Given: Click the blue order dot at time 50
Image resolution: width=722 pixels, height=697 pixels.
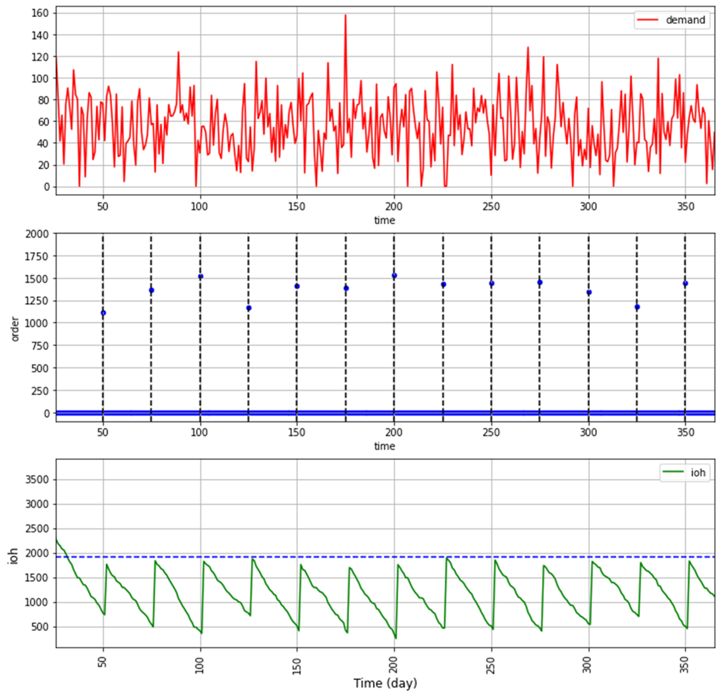Looking at the screenshot, I should point(103,312).
